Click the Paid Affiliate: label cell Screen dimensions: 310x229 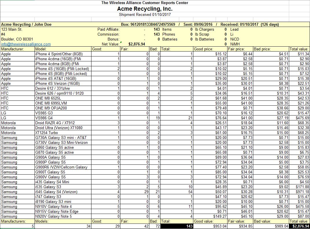click(x=108, y=30)
